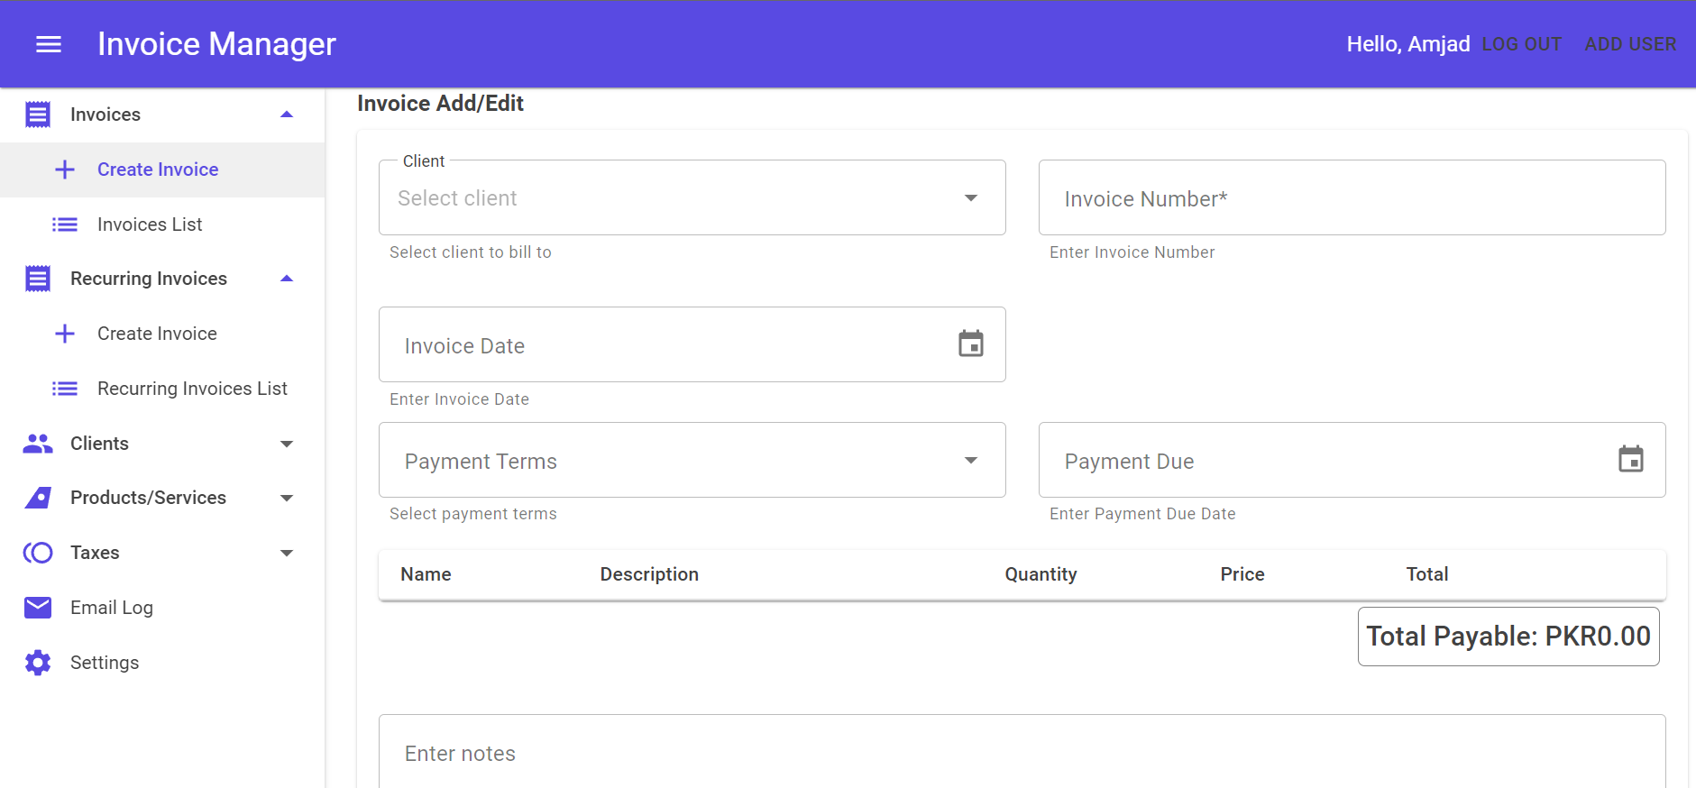Click the 'Enter Payment Due Date' helper text
Image resolution: width=1696 pixels, height=788 pixels.
(x=1142, y=514)
